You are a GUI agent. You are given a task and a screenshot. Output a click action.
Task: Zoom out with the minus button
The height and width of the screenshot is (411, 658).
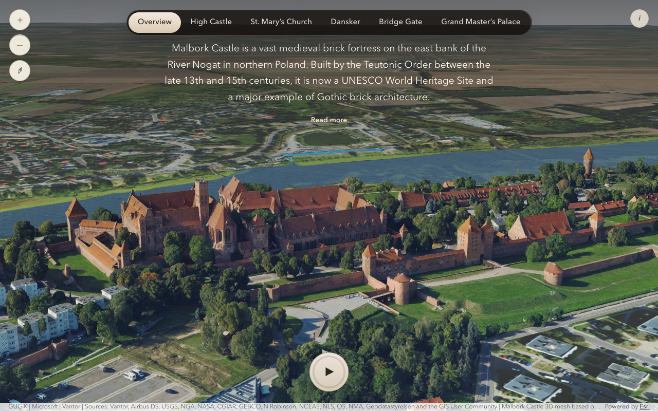pos(20,45)
